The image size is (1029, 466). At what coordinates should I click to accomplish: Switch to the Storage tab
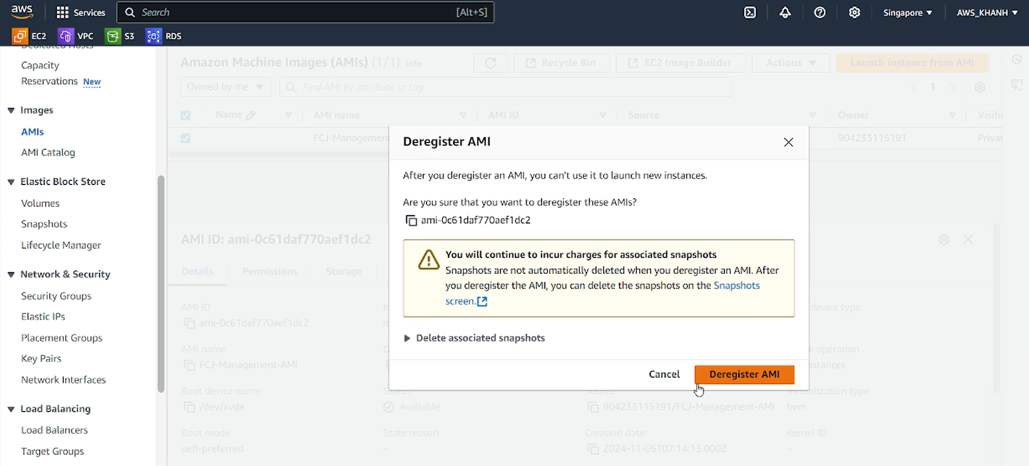(344, 271)
